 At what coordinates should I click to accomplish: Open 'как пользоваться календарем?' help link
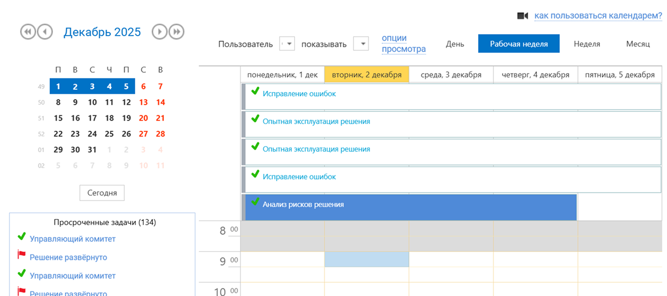tap(598, 16)
